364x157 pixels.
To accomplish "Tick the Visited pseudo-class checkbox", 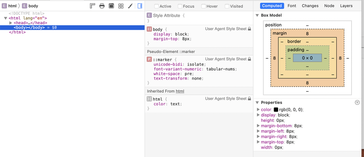I will (227, 6).
